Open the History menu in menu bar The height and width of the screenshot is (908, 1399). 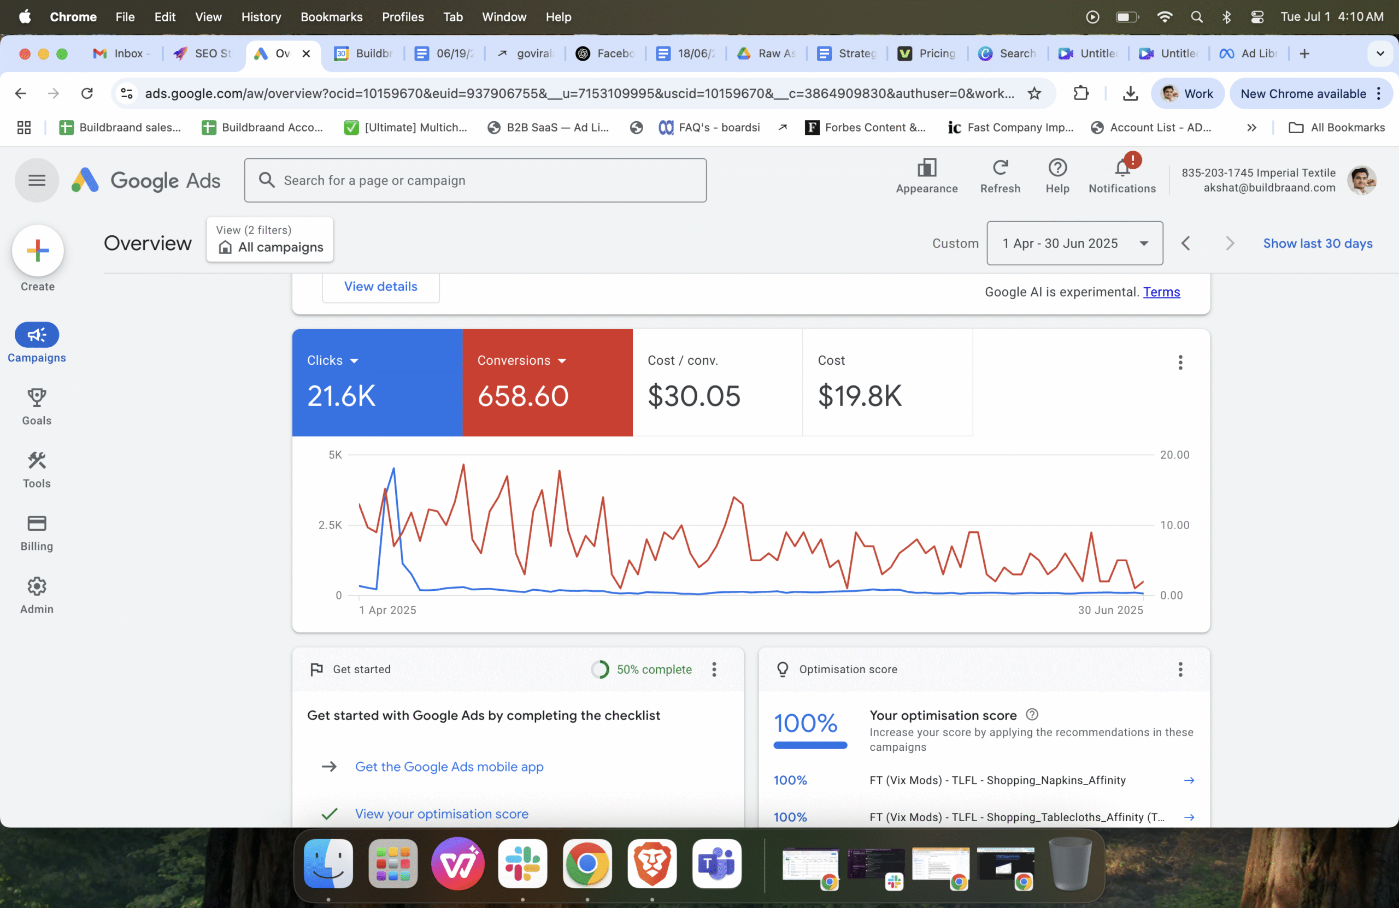[x=261, y=17]
